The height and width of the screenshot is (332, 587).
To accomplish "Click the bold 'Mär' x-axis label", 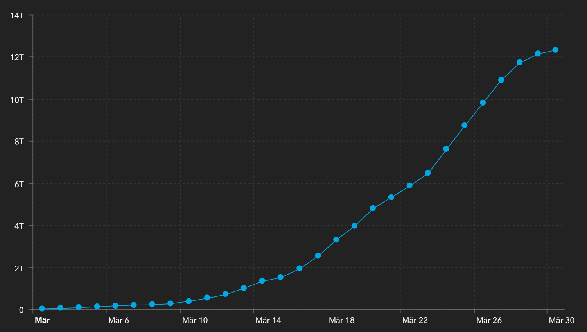I will pyautogui.click(x=42, y=321).
